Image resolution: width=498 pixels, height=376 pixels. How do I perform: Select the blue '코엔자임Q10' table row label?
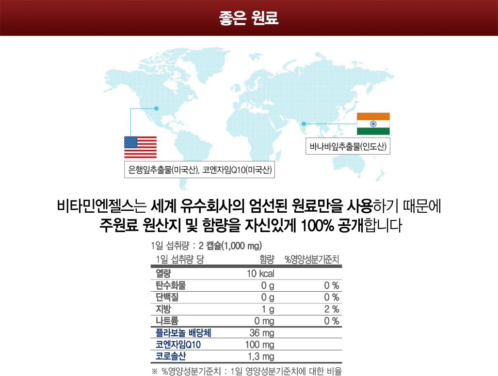click(178, 345)
